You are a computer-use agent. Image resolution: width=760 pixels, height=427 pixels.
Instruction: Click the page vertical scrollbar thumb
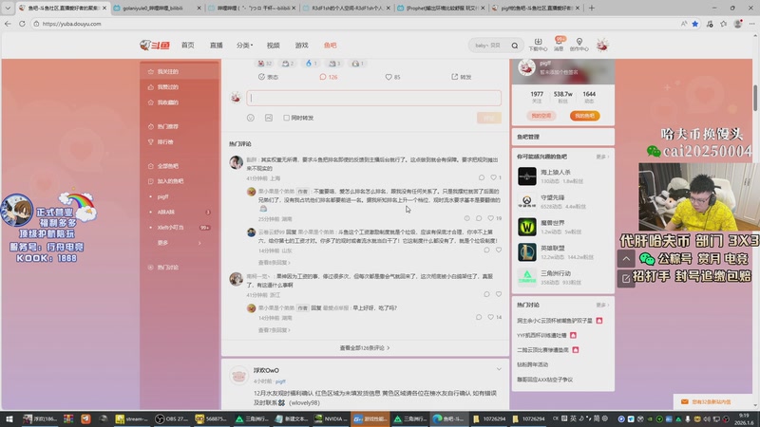[755, 97]
